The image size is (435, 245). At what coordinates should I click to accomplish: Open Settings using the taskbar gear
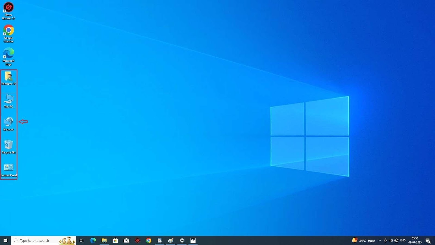[x=182, y=240]
